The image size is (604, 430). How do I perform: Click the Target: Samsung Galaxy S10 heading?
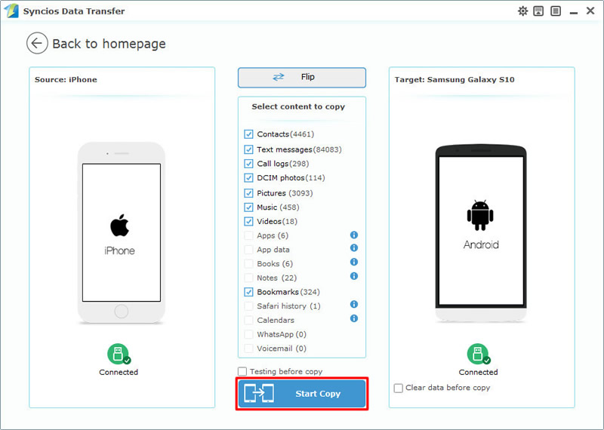tap(455, 80)
